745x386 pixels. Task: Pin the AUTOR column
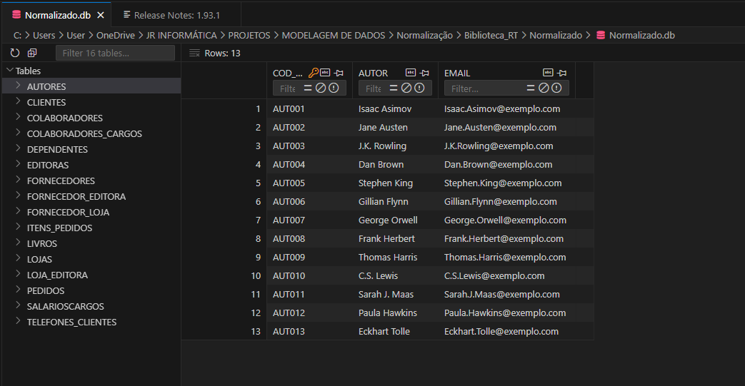pos(424,73)
